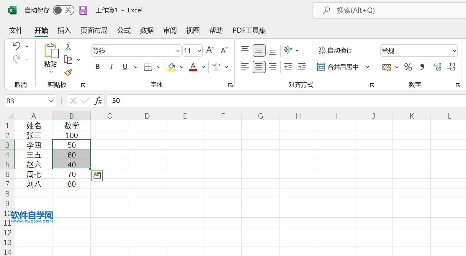Toggle the Center horizontal alignment button
This screenshot has height=256, width=466.
coord(259,67)
